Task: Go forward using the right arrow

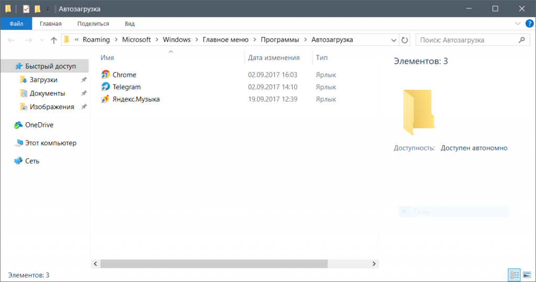Action: (28, 40)
